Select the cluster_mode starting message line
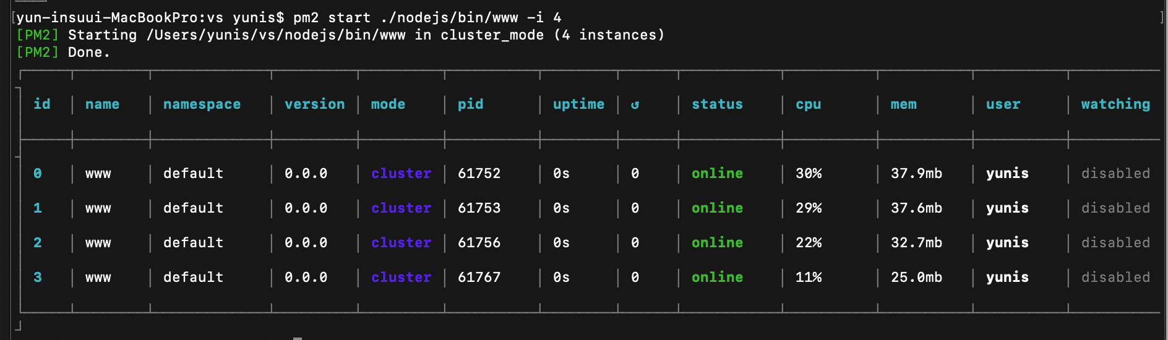1168x340 pixels. click(x=340, y=35)
